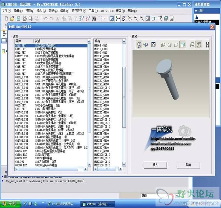This screenshot has height=208, width=221.
Task: Click the refit icon in preview toolbar
Action: (153, 45)
